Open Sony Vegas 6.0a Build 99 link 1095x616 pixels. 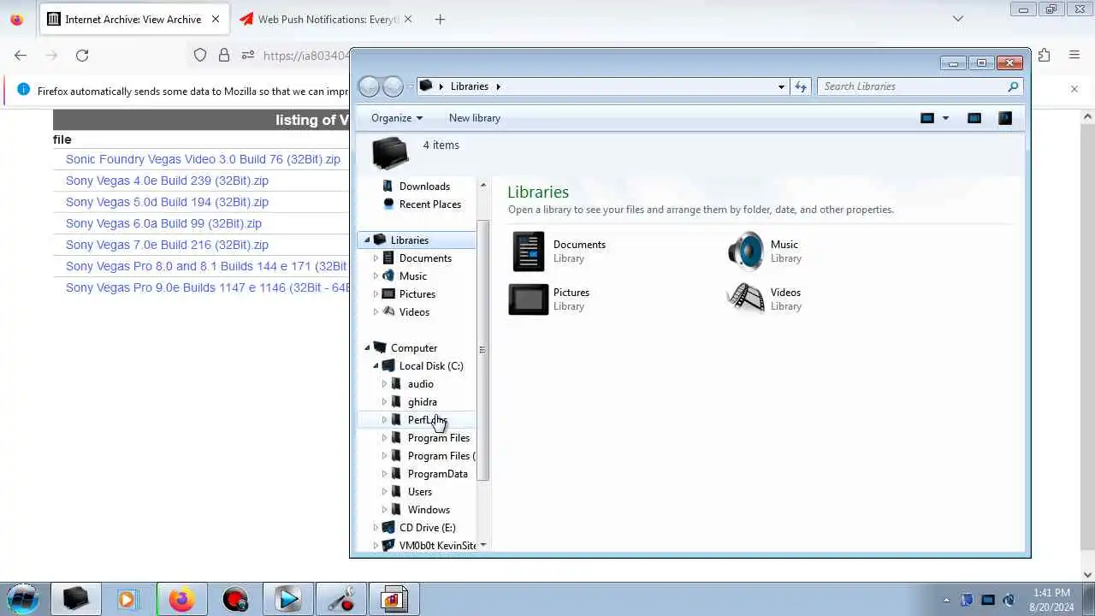coord(163,223)
